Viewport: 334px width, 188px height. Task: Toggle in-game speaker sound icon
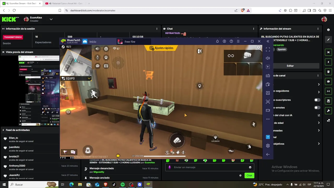[x=97, y=49]
